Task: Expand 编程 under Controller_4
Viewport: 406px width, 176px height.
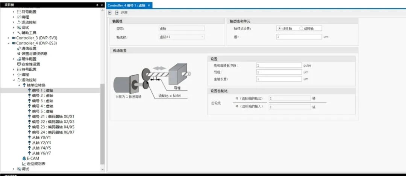Action: tap(14, 75)
